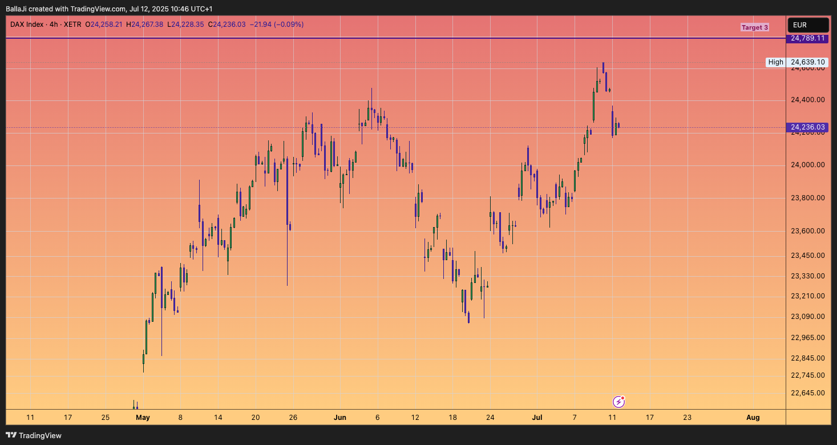Click the current price label 24,236.03
This screenshot has height=445, width=837.
coord(808,127)
